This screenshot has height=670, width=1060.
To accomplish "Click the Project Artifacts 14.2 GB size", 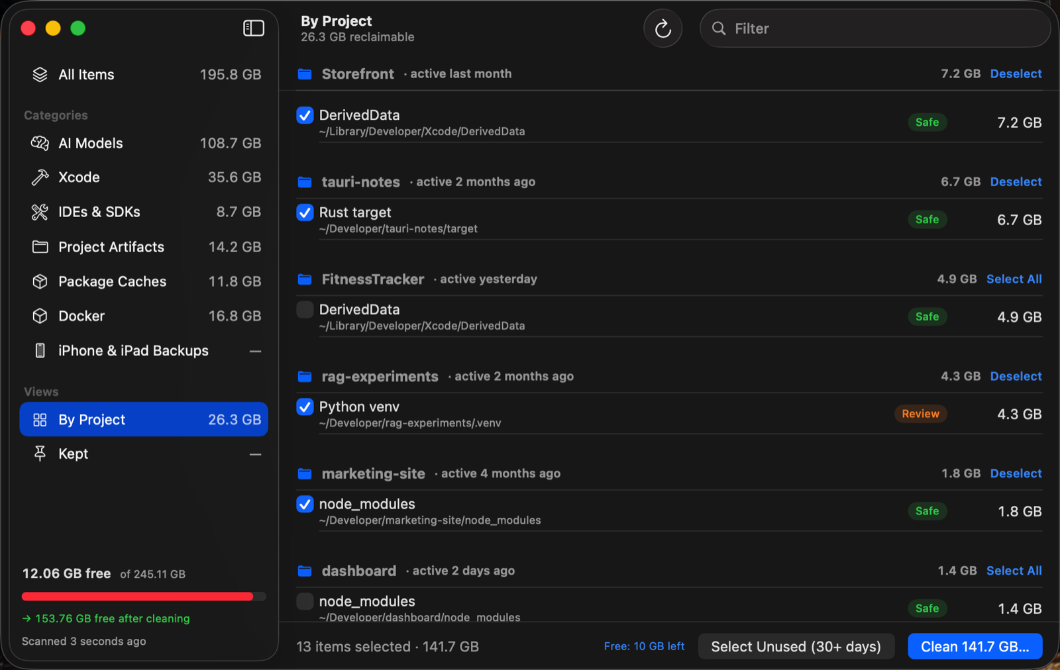I will pos(235,247).
